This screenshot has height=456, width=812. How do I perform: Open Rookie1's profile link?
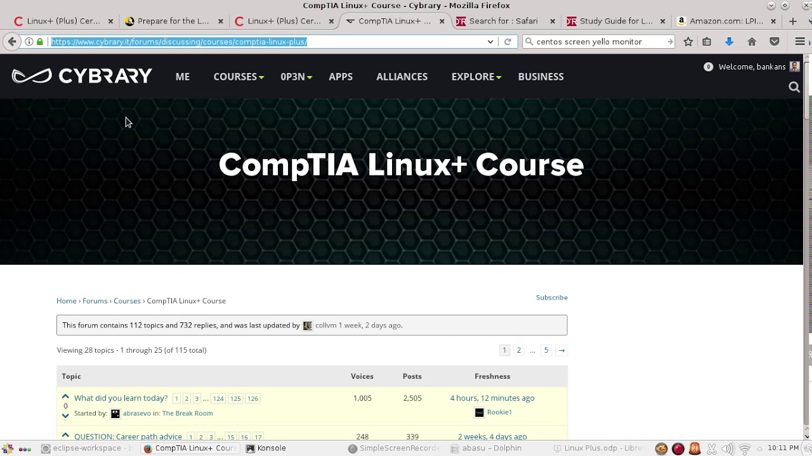point(499,412)
